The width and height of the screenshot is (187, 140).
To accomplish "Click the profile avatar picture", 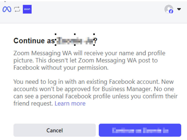I will pos(168,9).
